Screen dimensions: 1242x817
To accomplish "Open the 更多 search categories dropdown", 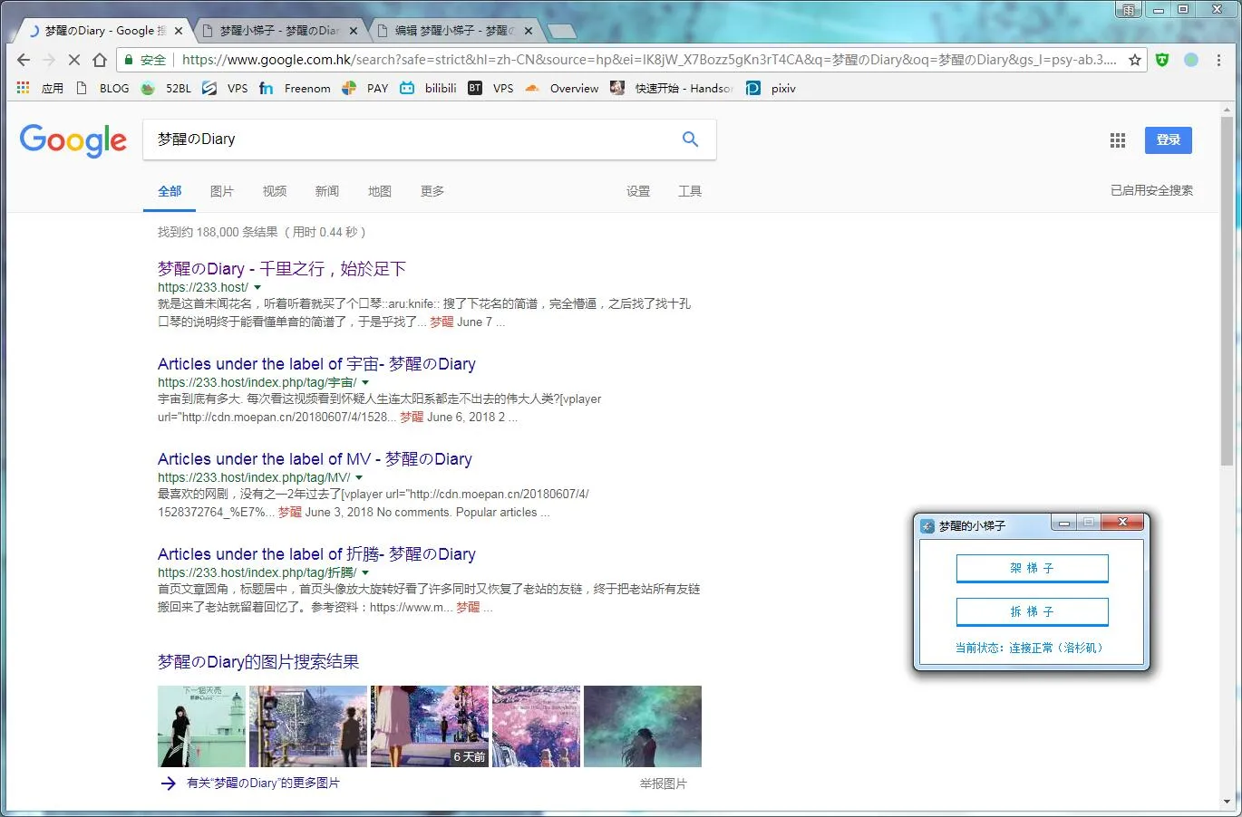I will pos(432,191).
